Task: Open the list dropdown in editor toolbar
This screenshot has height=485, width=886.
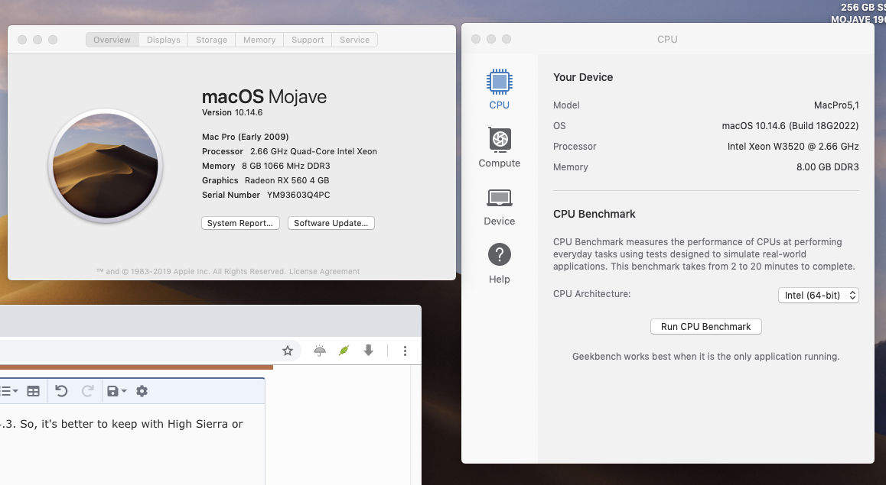Action: click(9, 391)
